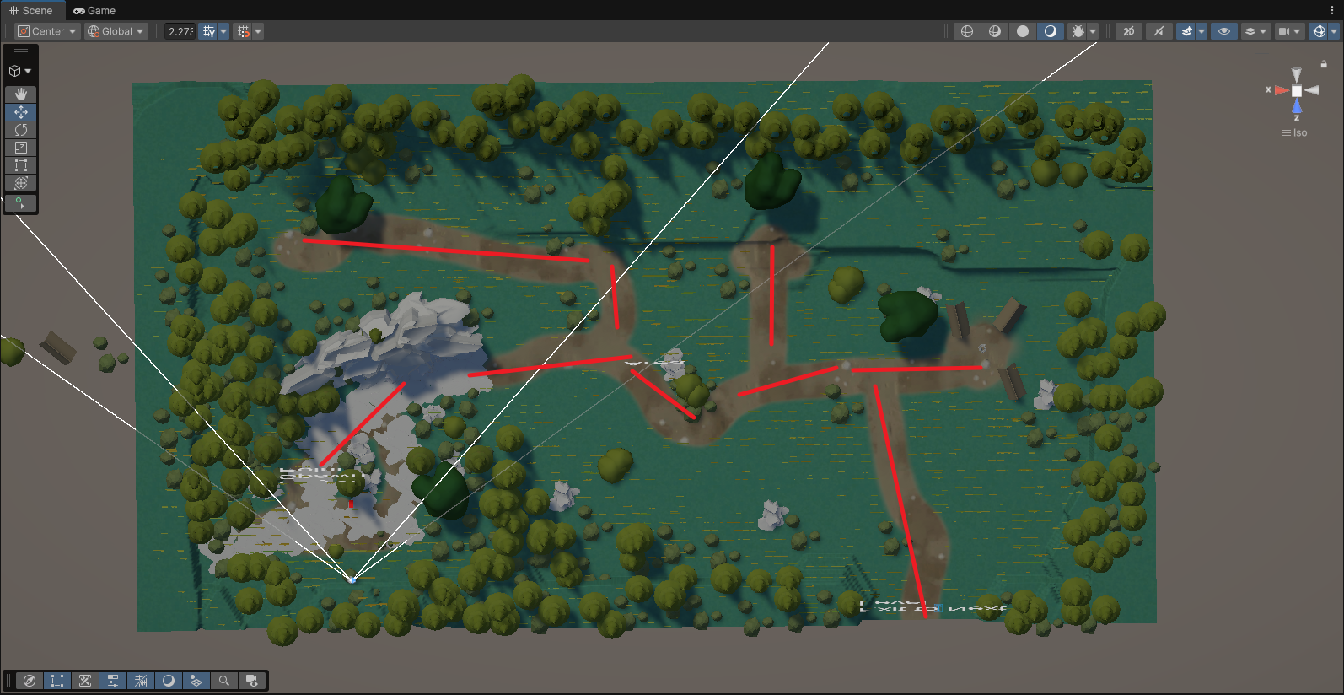
Task: Toggle hidden objects visibility eye
Action: tap(1224, 31)
